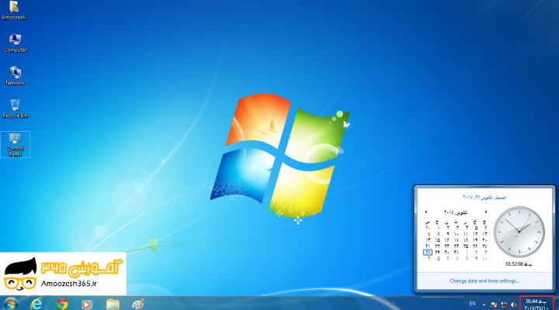Screen dimensions: 559x310
Task: Open Change date and time settings
Action: [484, 281]
